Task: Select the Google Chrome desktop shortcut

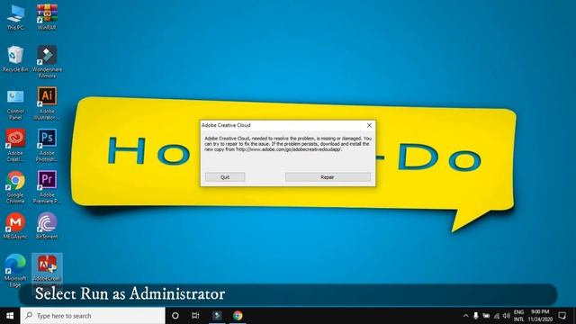Action: click(x=15, y=187)
